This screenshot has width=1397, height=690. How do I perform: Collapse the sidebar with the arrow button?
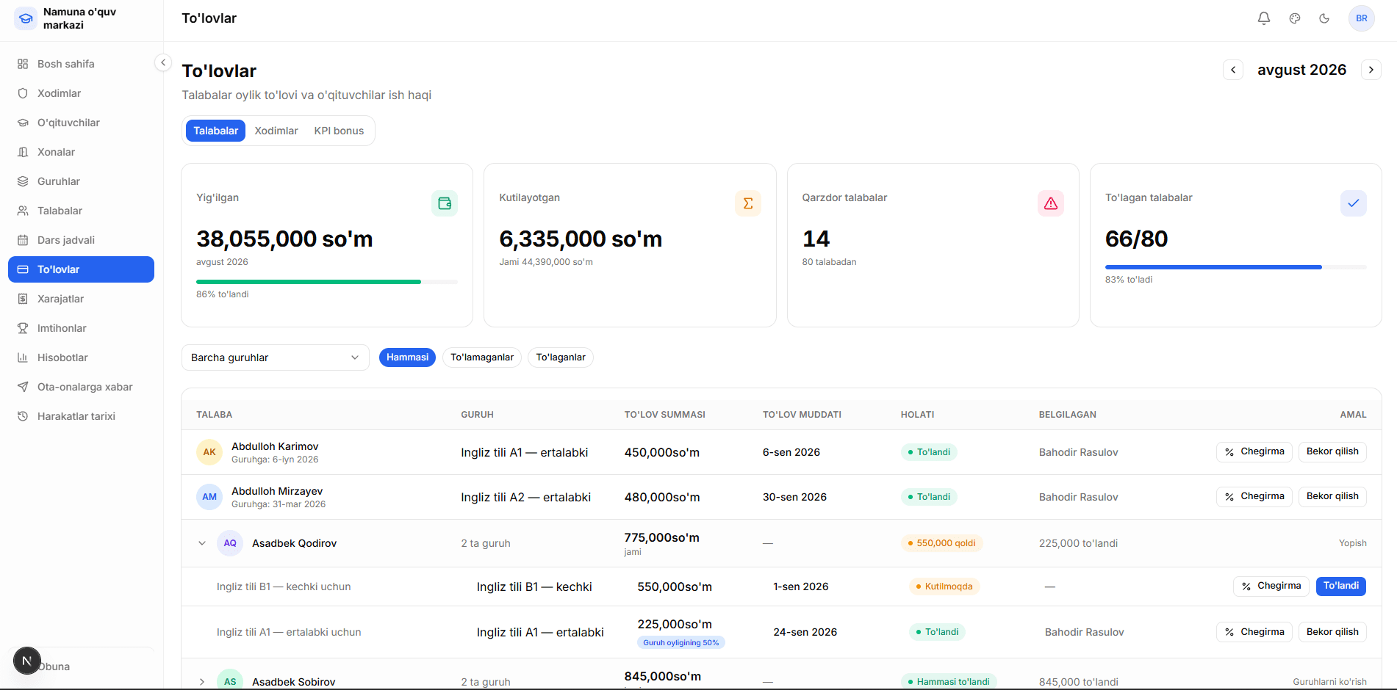coord(163,62)
